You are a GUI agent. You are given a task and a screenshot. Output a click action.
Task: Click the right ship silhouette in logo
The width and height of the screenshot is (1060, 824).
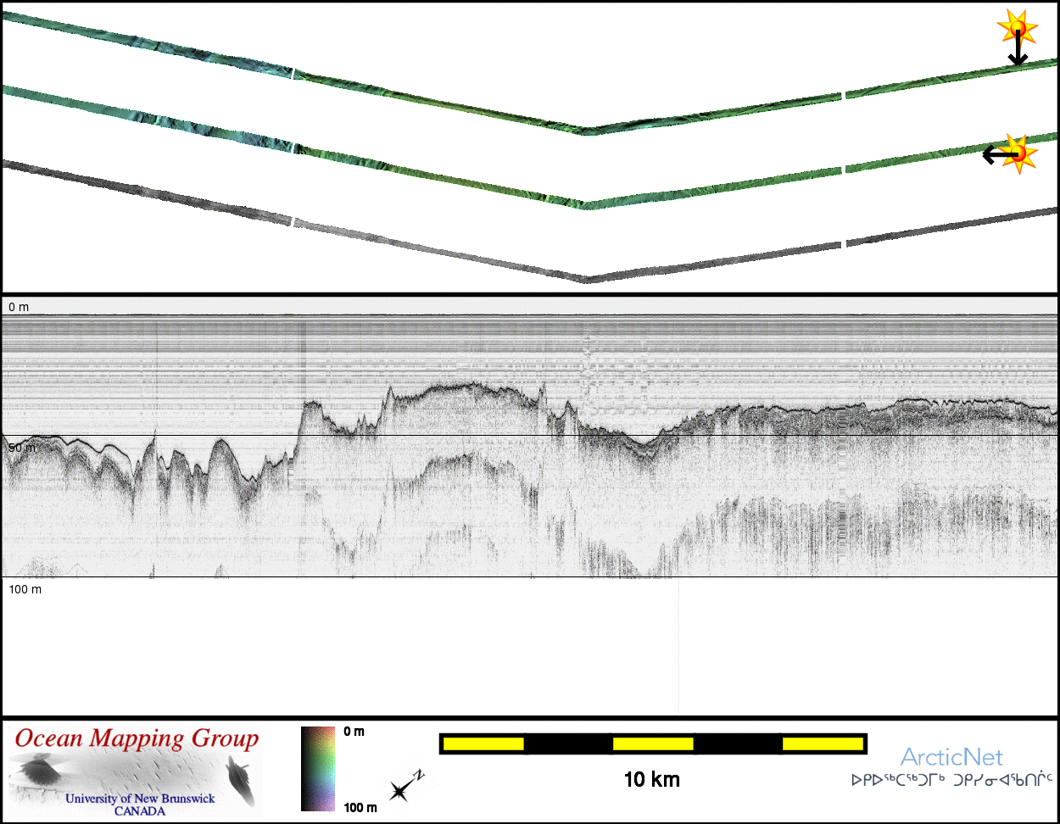pos(239,781)
